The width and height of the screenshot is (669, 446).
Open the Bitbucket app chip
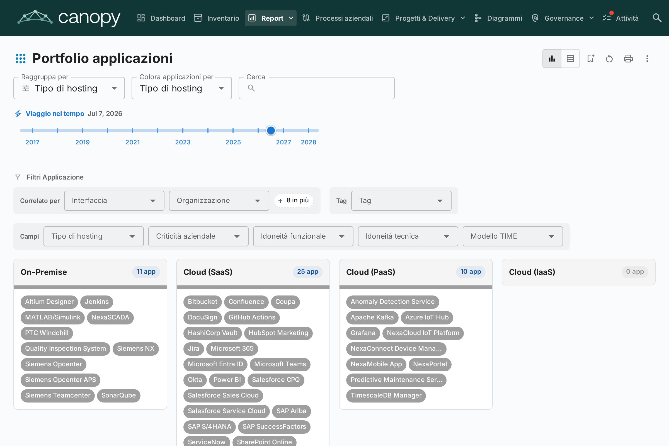click(x=203, y=302)
